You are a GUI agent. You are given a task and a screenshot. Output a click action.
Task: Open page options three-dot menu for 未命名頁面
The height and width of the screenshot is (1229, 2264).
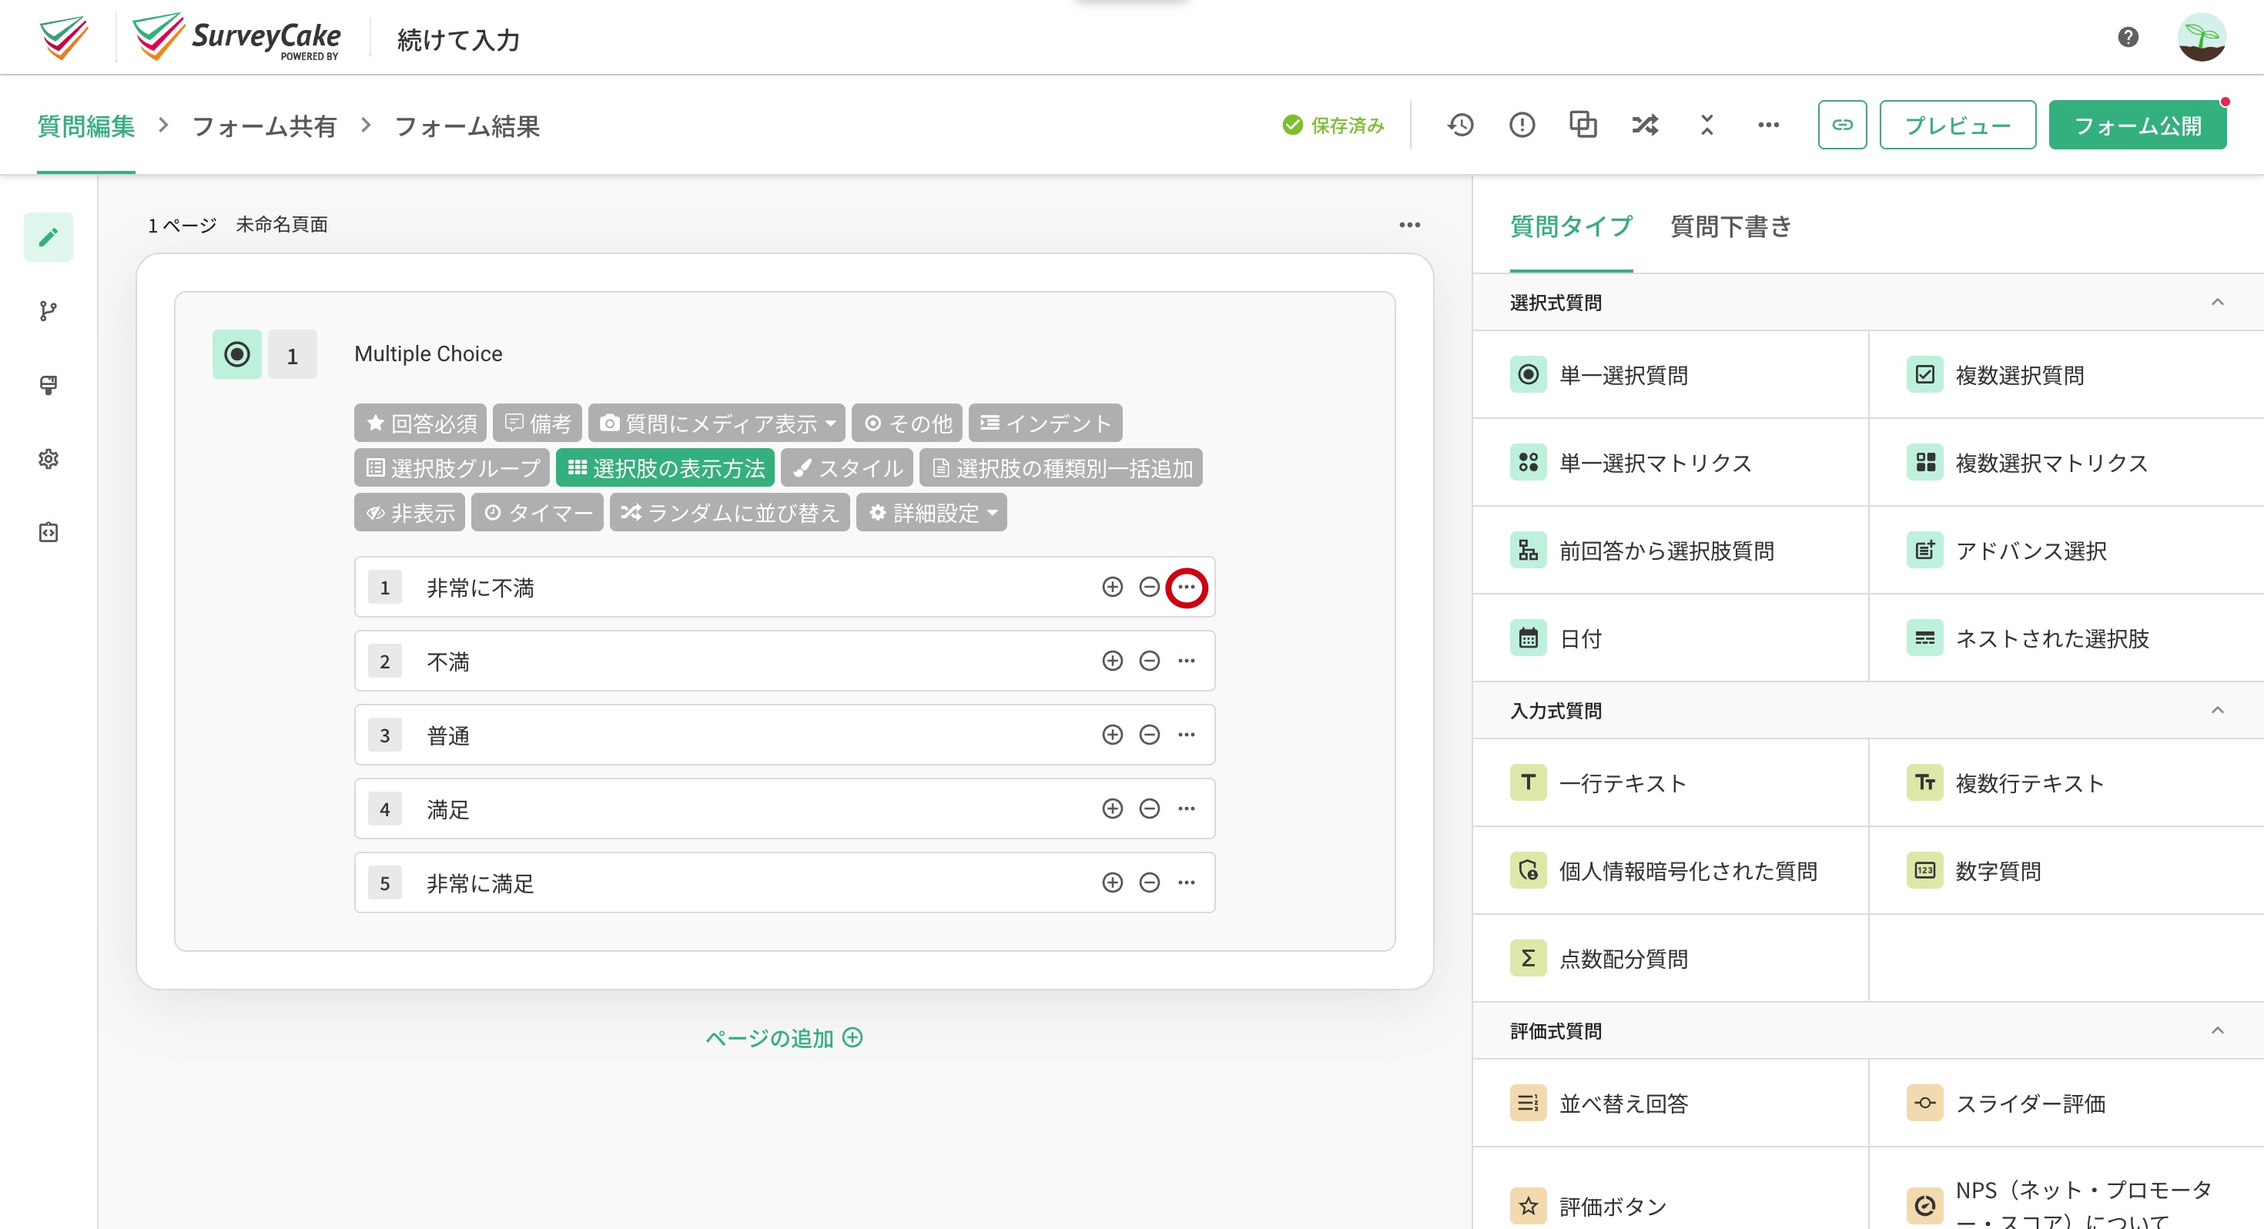click(x=1410, y=225)
